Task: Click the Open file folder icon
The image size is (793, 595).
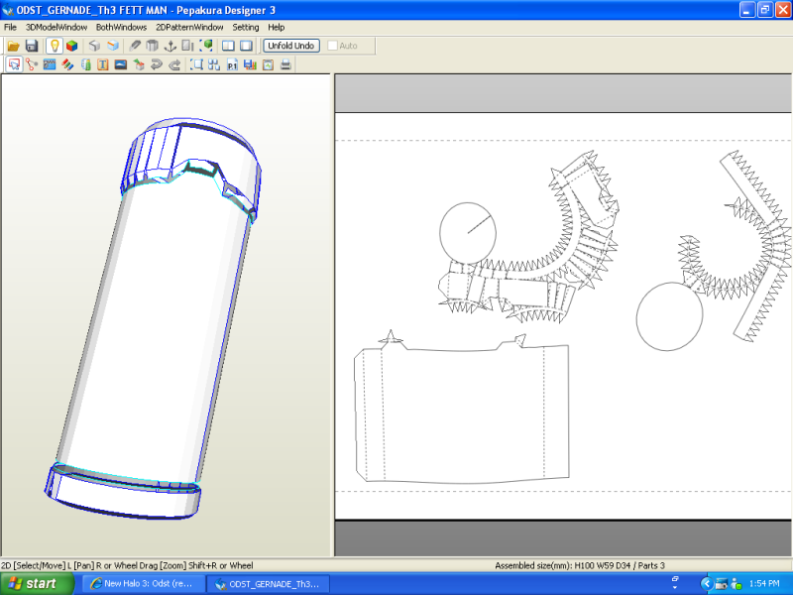Action: pyautogui.click(x=13, y=46)
